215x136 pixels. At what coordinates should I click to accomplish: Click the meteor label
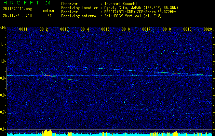click(x=49, y=11)
